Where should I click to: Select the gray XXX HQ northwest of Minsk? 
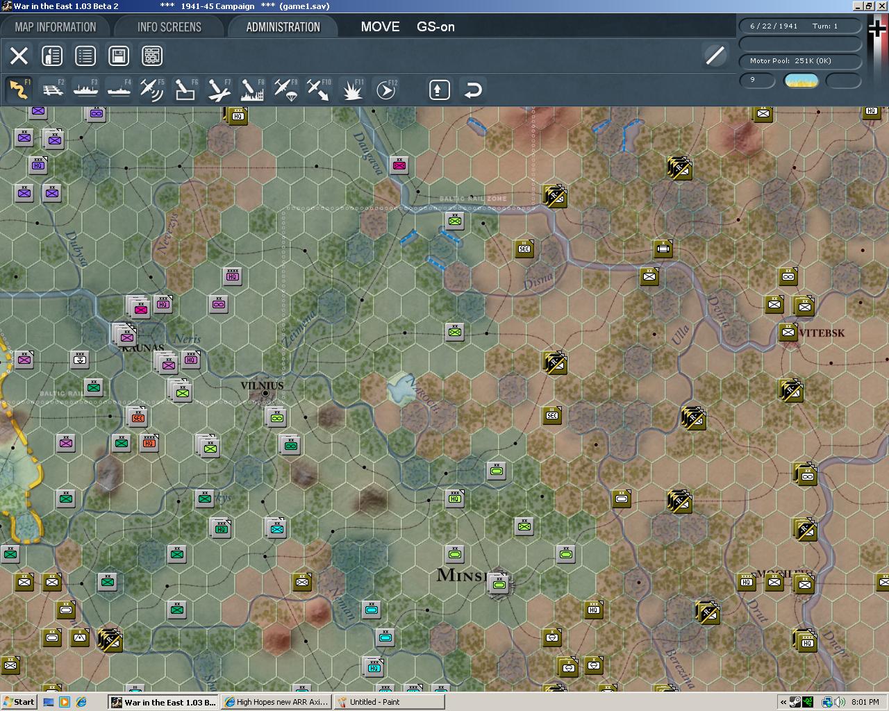(455, 499)
